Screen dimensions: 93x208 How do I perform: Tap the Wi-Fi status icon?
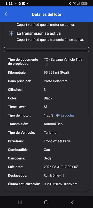(74, 4)
